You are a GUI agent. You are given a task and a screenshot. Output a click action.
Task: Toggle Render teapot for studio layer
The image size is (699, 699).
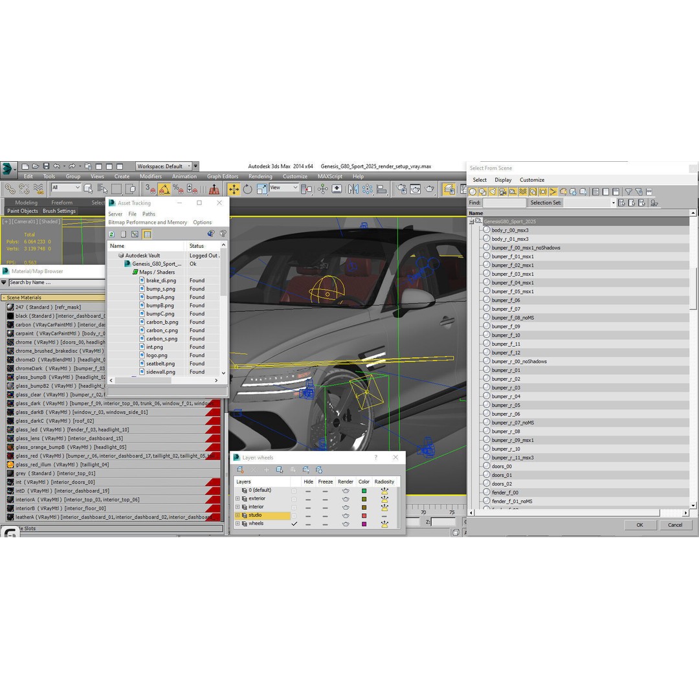click(346, 516)
